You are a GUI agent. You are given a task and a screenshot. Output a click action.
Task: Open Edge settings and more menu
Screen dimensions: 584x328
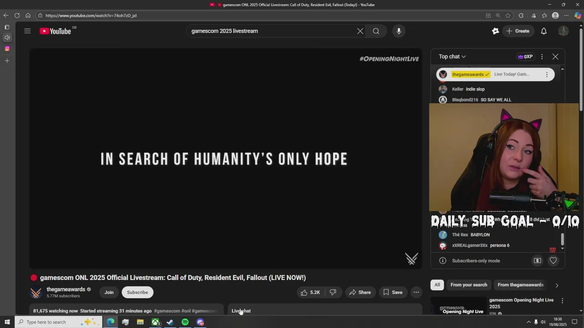tap(566, 15)
